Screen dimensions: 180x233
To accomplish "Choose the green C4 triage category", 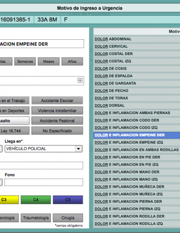I will [x=36, y=200].
